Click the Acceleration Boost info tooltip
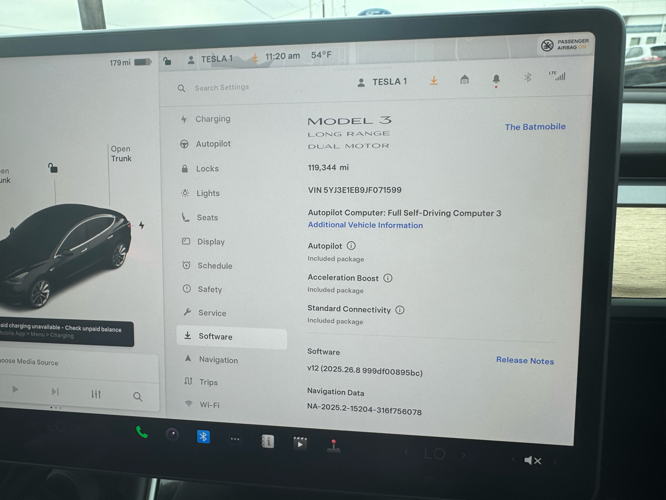Image resolution: width=666 pixels, height=500 pixels. tap(388, 278)
